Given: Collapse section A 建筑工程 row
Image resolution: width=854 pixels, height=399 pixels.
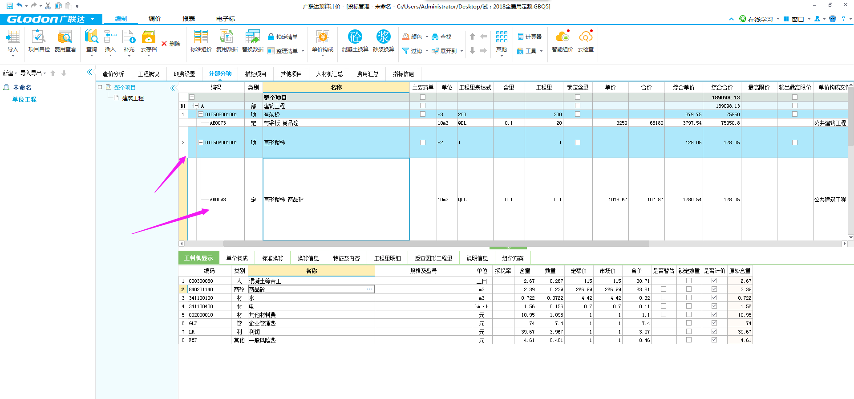Looking at the screenshot, I should pyautogui.click(x=196, y=106).
